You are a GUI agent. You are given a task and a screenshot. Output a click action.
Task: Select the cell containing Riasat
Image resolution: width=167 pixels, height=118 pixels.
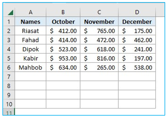pyautogui.click(x=31, y=31)
